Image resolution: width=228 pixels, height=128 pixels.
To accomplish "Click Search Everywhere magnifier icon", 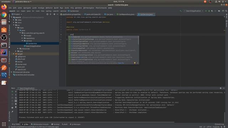I will tap(226, 11).
